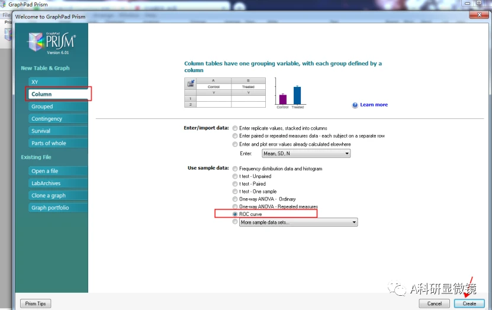
Task: Select the Survival table type
Action: coord(58,131)
